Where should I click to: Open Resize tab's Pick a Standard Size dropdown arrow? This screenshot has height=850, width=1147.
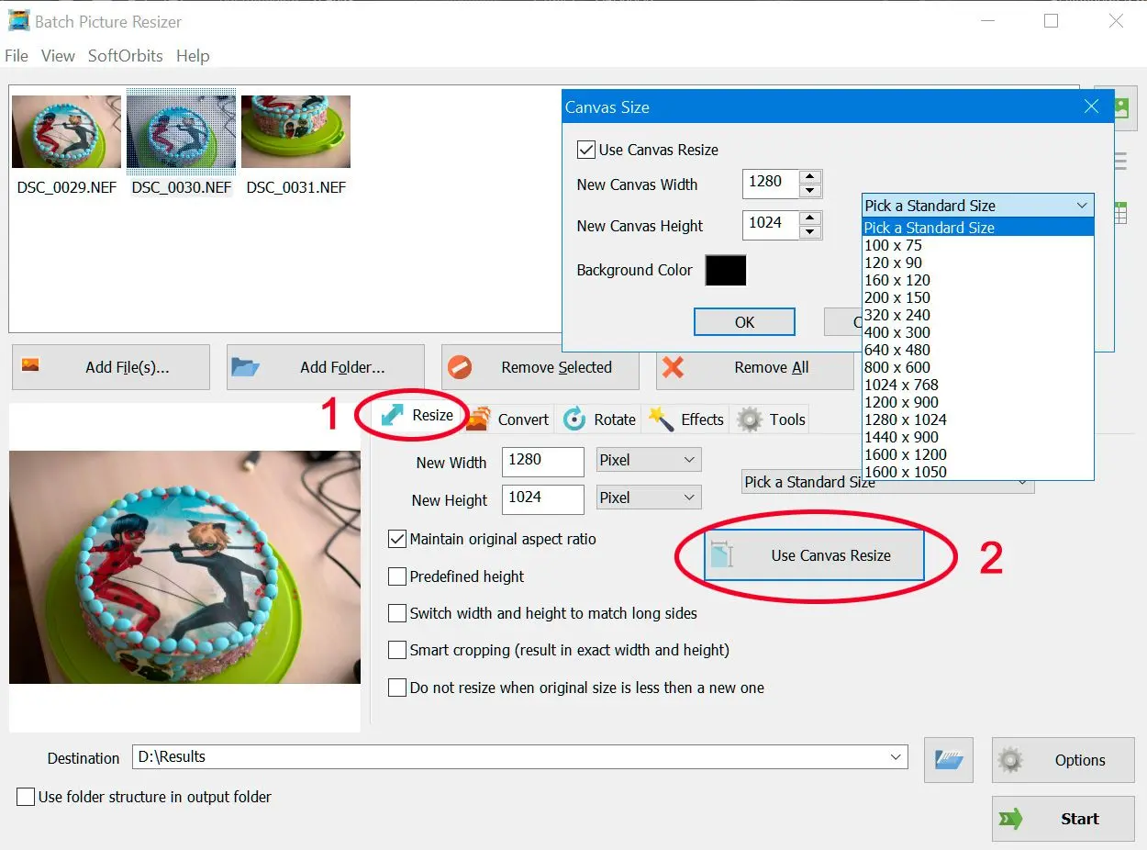point(1023,483)
